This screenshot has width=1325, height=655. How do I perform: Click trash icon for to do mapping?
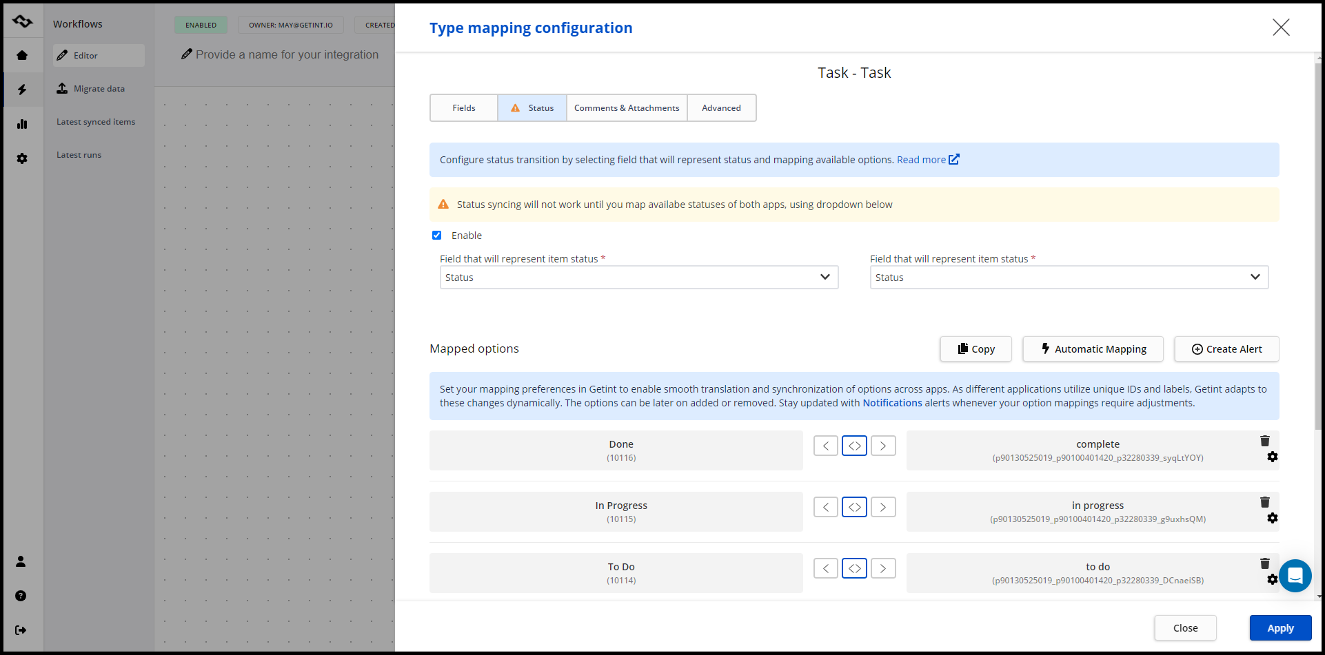(1264, 563)
